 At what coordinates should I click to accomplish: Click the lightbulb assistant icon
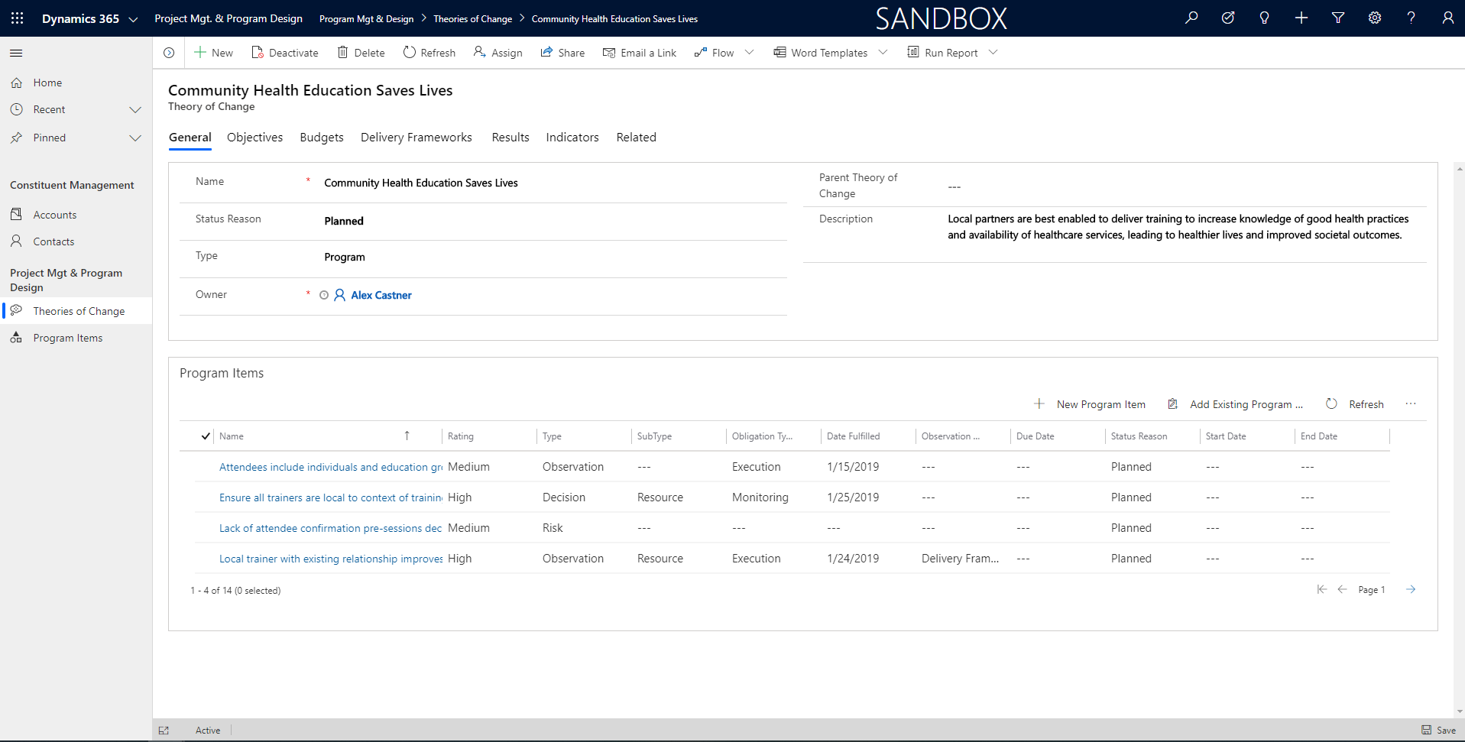1265,18
